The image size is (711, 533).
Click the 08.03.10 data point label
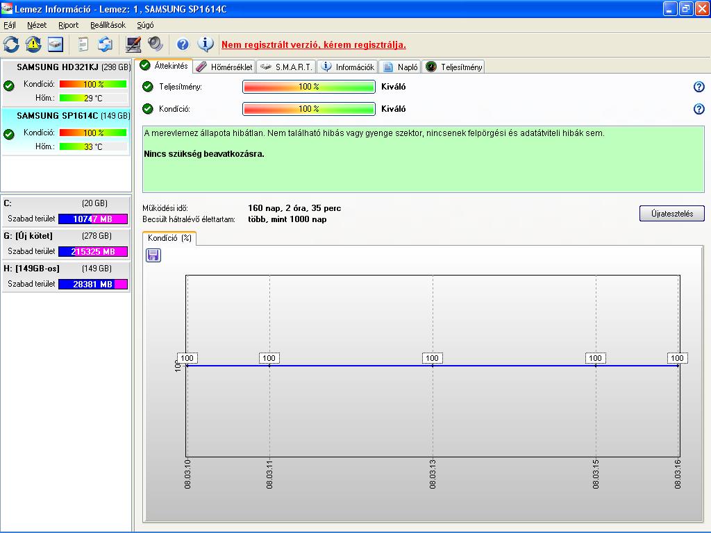pyautogui.click(x=187, y=358)
